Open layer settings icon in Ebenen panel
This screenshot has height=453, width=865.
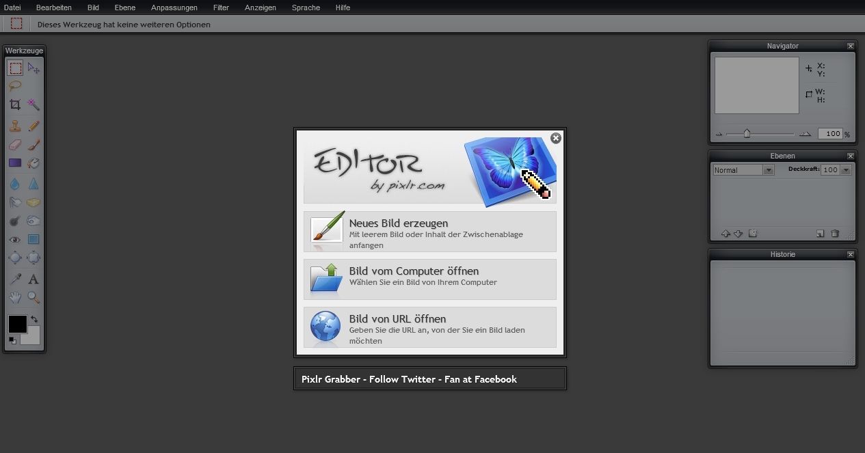tap(753, 234)
